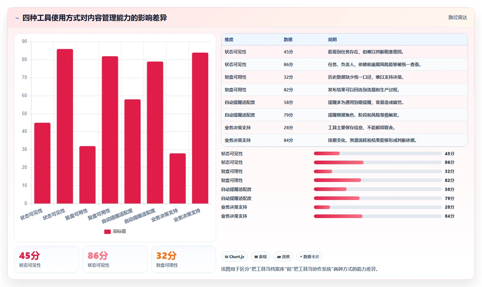Image resolution: width=482 pixels, height=287 pixels.
Task: Click the 状态可见性 chart bar valued 86
Action: (65, 126)
